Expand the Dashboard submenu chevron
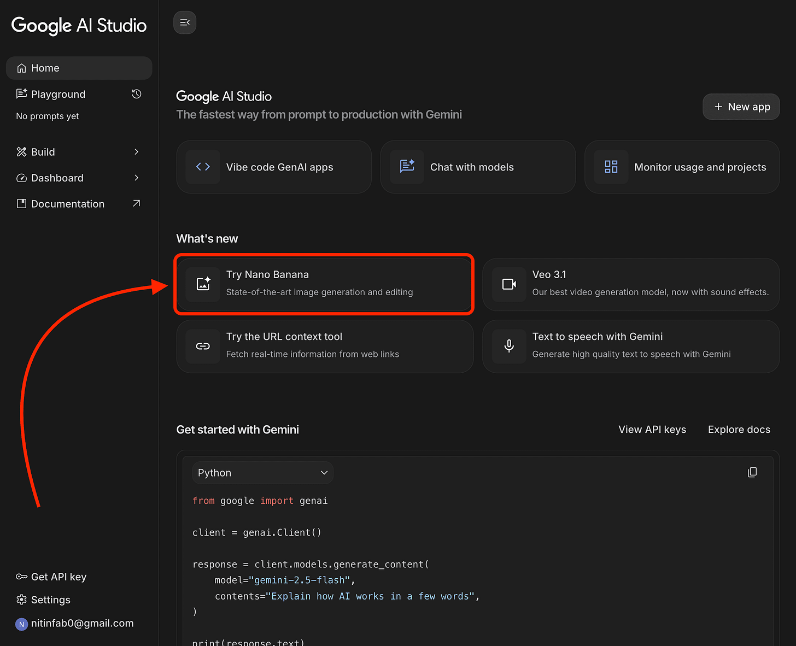 click(137, 178)
